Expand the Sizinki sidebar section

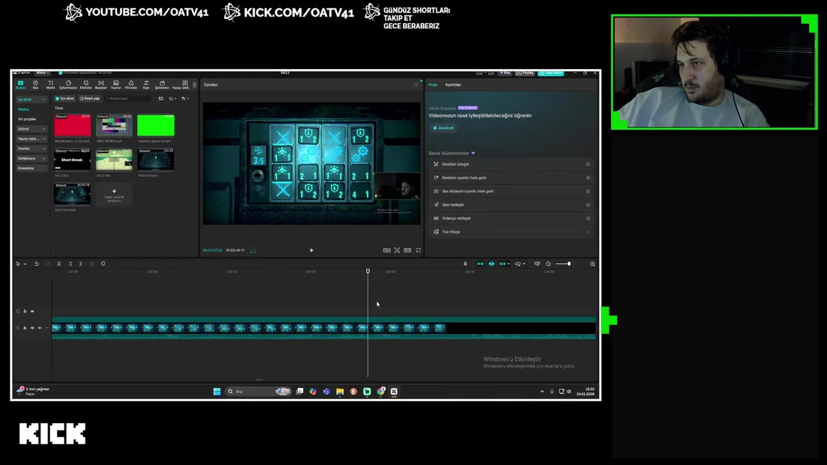pyautogui.click(x=31, y=129)
